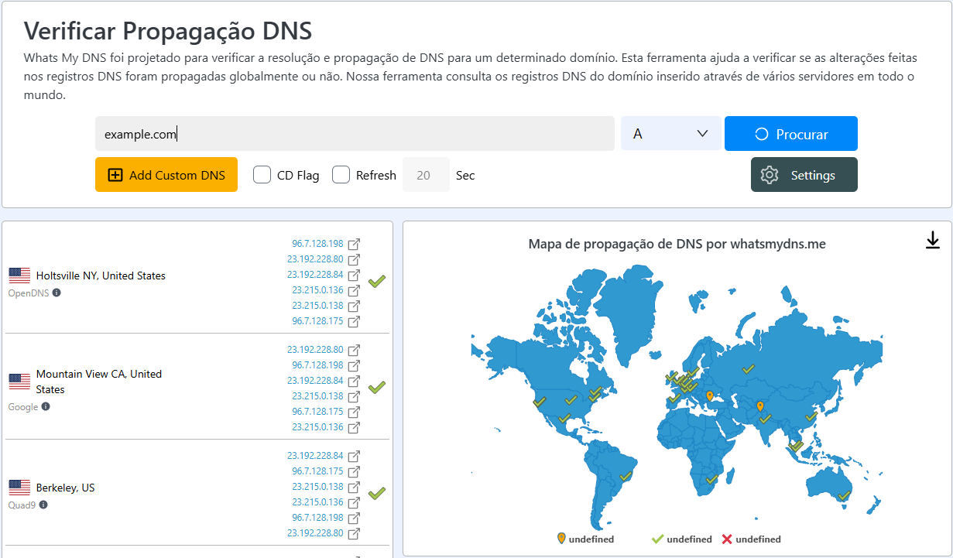
Task: Open info icon next to Google provider
Action: pos(46,406)
